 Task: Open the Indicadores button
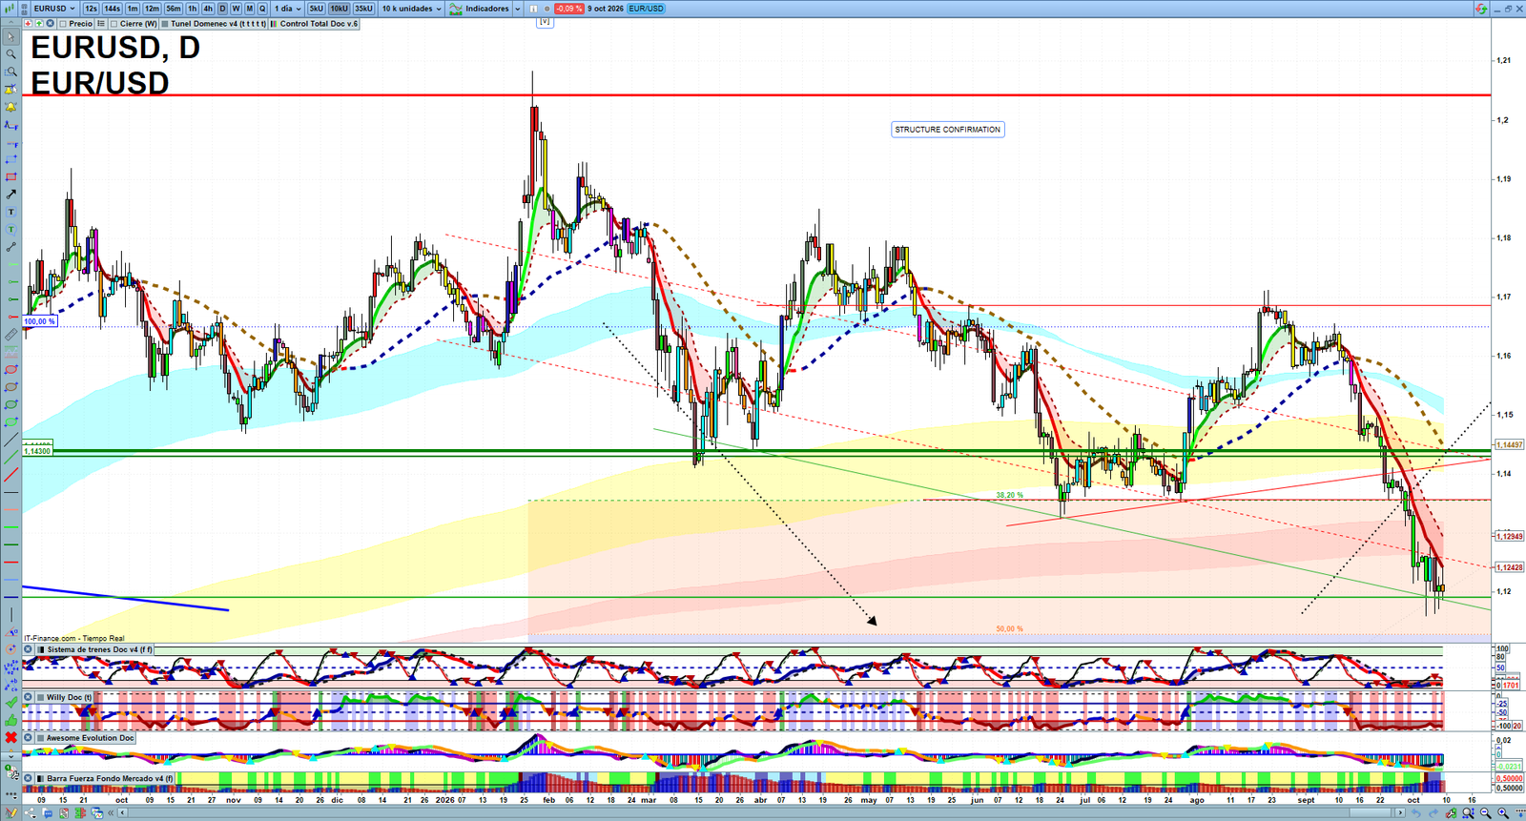pos(481,9)
